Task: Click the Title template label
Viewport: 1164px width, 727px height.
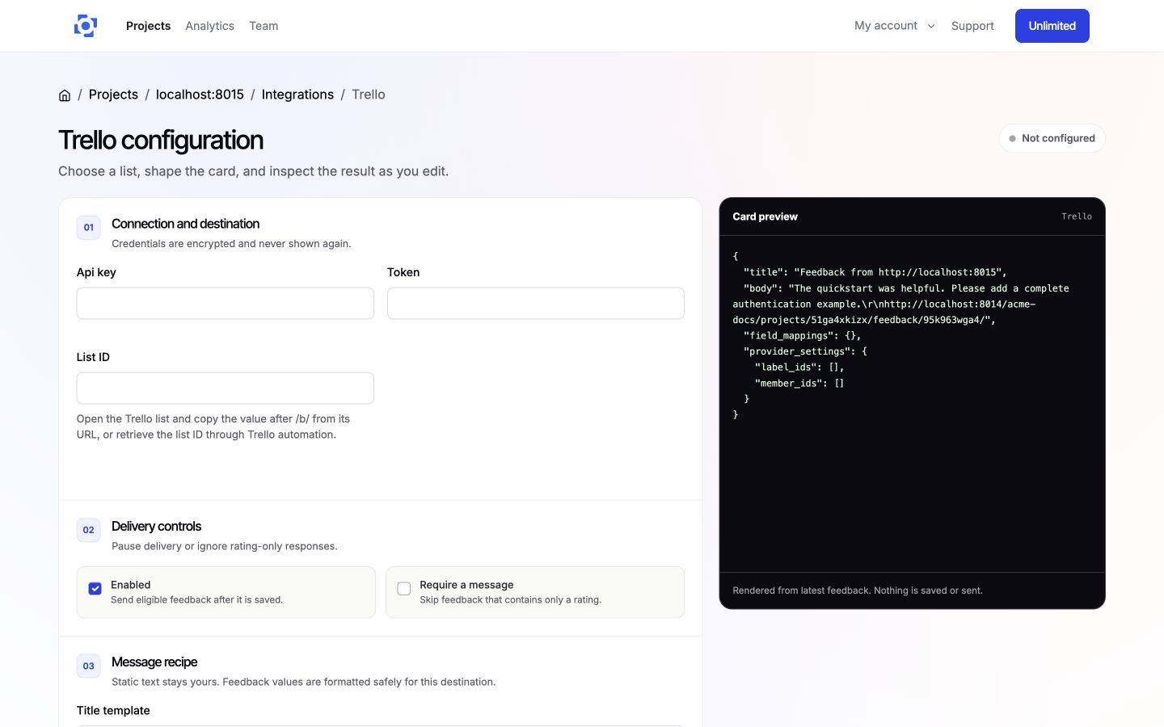Action: [x=113, y=711]
